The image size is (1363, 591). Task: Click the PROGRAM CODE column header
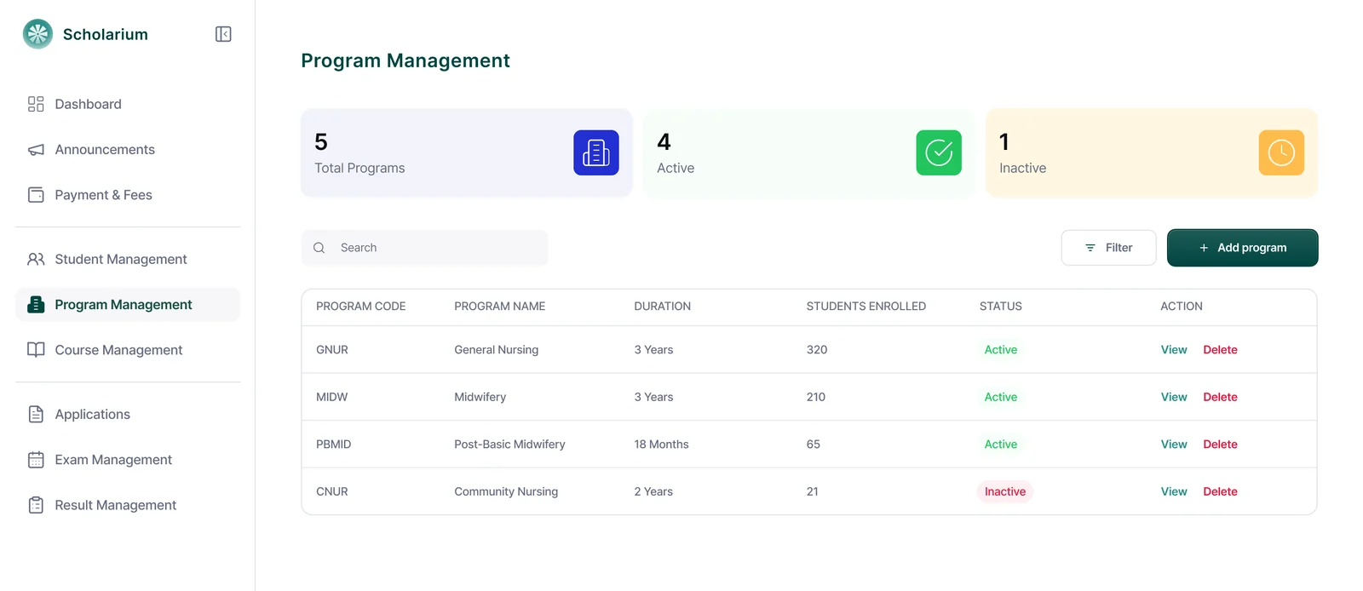click(x=360, y=307)
